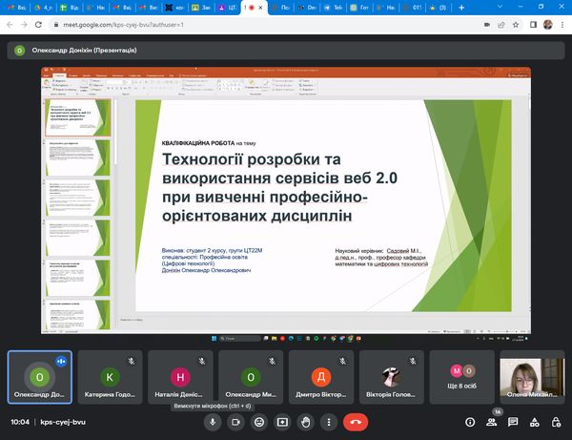The image size is (572, 440).
Task: Open the chat messages panel
Action: (x=513, y=421)
